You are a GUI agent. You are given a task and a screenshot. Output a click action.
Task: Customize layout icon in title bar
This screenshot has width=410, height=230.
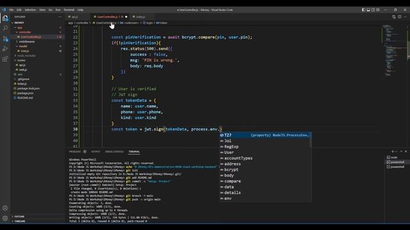pos(378,10)
